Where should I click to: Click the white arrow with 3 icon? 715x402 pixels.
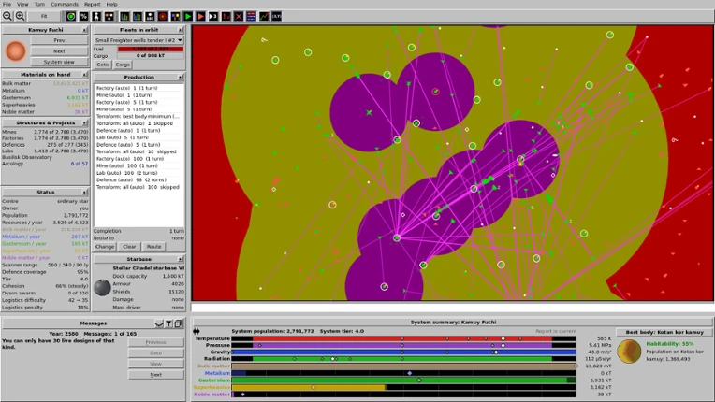pos(213,17)
